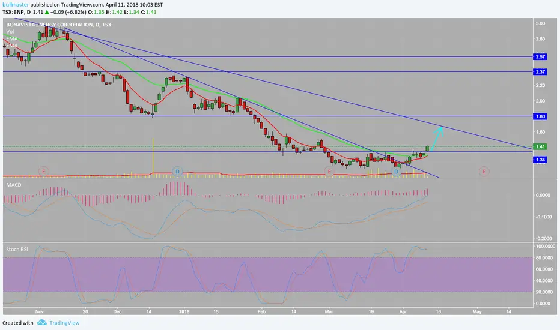Click the -0.1000 MACD axis label

(x=543, y=217)
